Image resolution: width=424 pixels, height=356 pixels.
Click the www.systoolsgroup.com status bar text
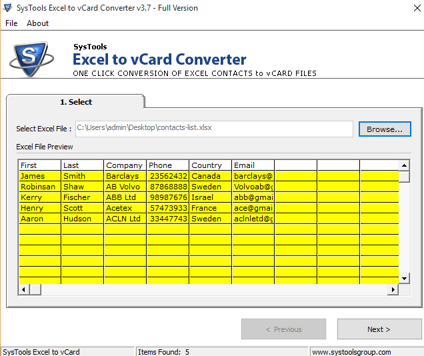pos(351,352)
